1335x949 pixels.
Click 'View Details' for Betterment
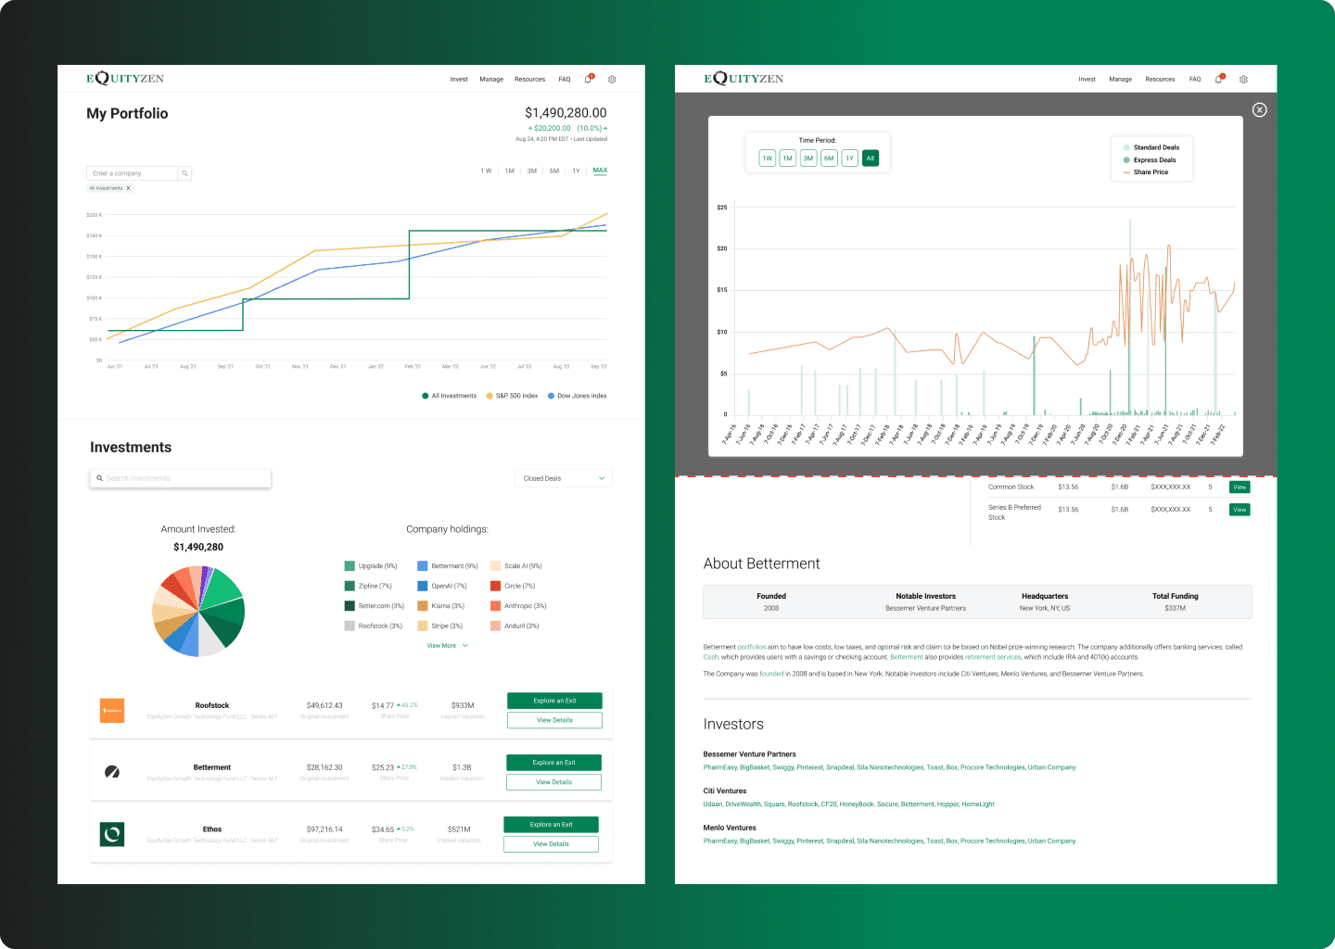point(553,782)
